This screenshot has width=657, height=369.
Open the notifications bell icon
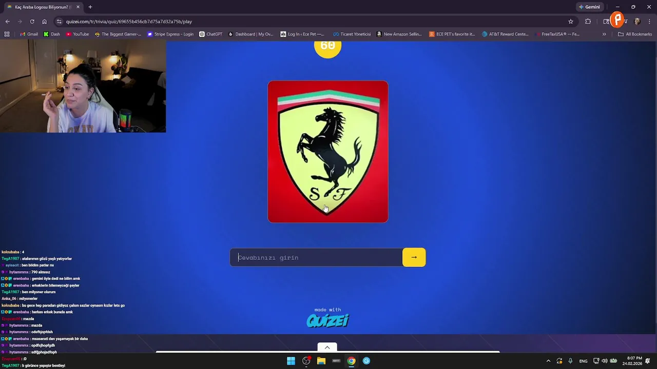click(648, 361)
